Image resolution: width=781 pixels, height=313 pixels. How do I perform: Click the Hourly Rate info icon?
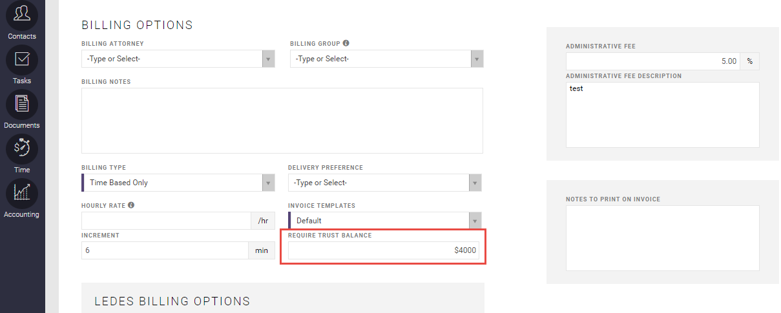tap(131, 206)
